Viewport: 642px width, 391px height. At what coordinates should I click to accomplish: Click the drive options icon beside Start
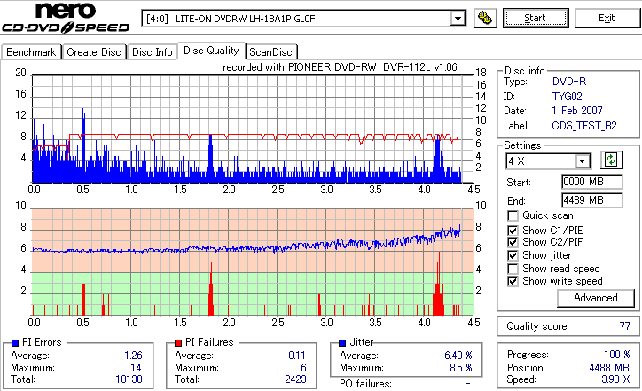[x=485, y=19]
